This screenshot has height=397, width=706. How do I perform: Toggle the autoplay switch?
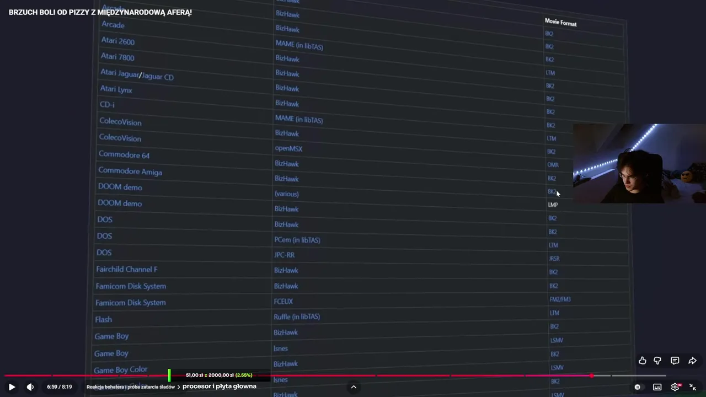(x=638, y=387)
